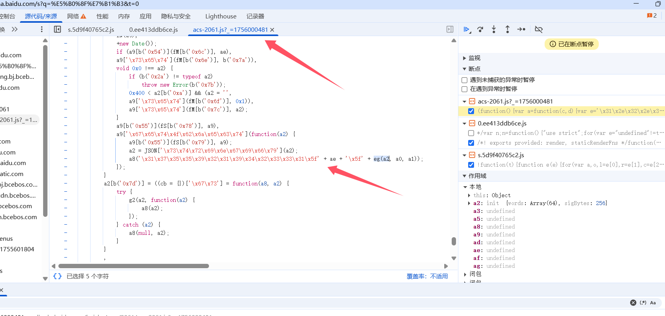Open the 性能 Performance tab
Screen dimensions: 665x316
[x=102, y=16]
